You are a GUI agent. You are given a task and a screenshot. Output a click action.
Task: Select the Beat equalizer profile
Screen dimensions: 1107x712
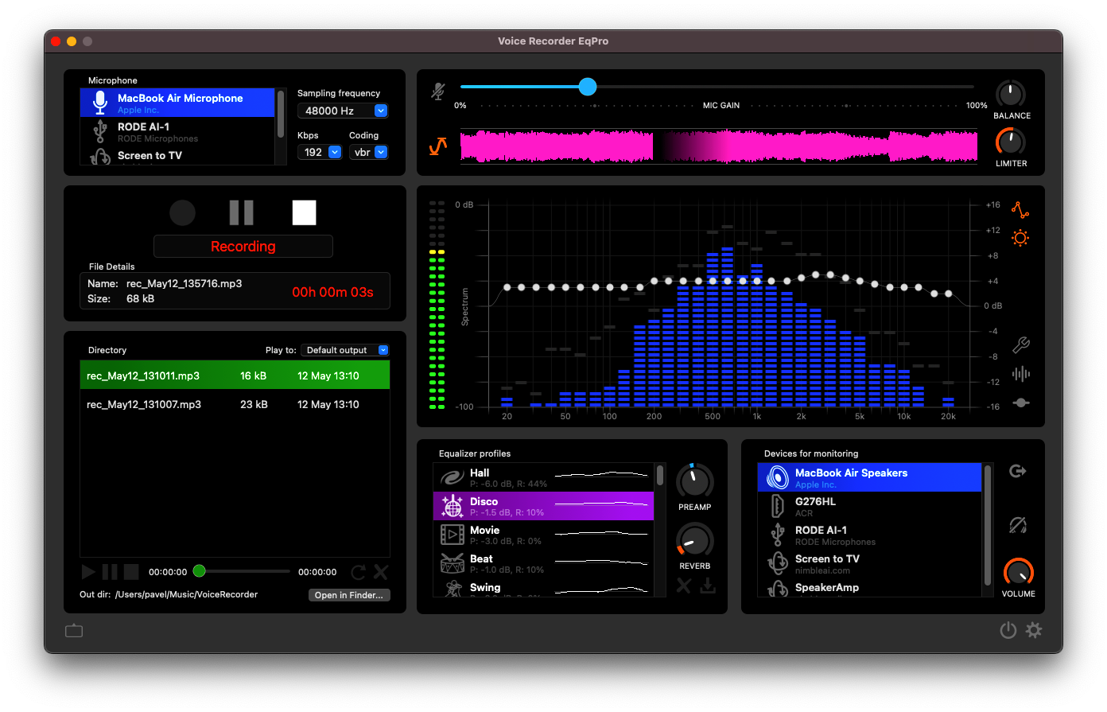(x=543, y=563)
